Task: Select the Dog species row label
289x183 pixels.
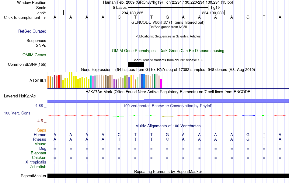Action: coord(43,149)
